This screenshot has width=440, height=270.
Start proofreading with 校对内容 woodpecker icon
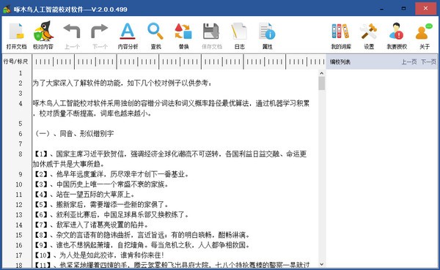click(43, 36)
